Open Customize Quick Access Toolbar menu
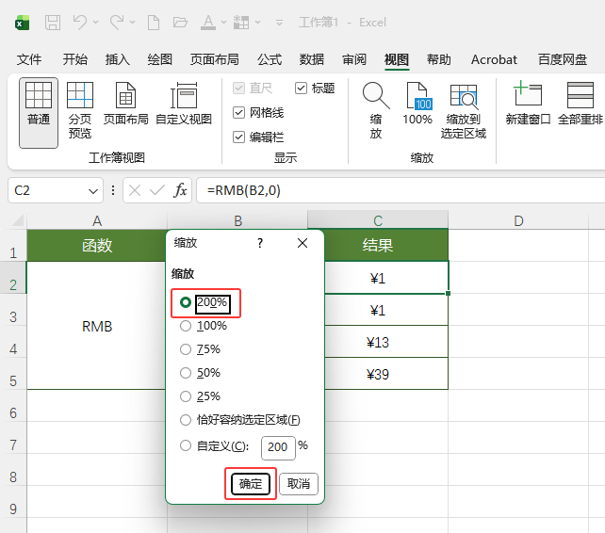This screenshot has width=605, height=533. pos(279,23)
